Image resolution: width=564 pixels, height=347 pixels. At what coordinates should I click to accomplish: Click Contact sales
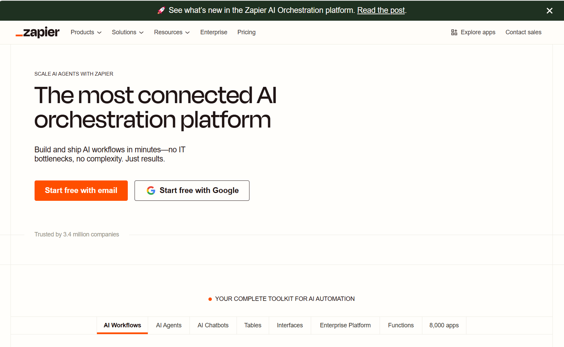click(523, 32)
